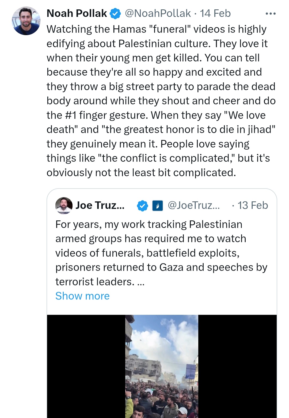Click the Arabic caption overlay in video
289x418 pixels.
click(x=163, y=407)
